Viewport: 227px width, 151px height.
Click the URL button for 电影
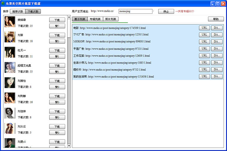[x=204, y=28]
